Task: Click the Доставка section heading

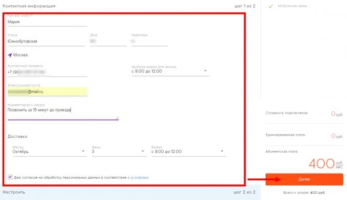Action: 17,136
